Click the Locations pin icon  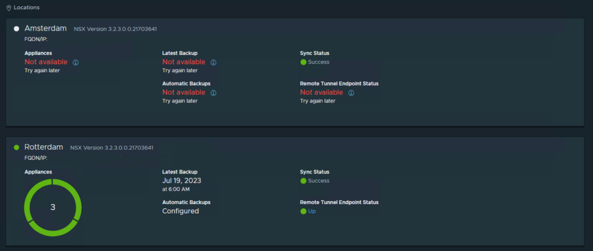9,8
